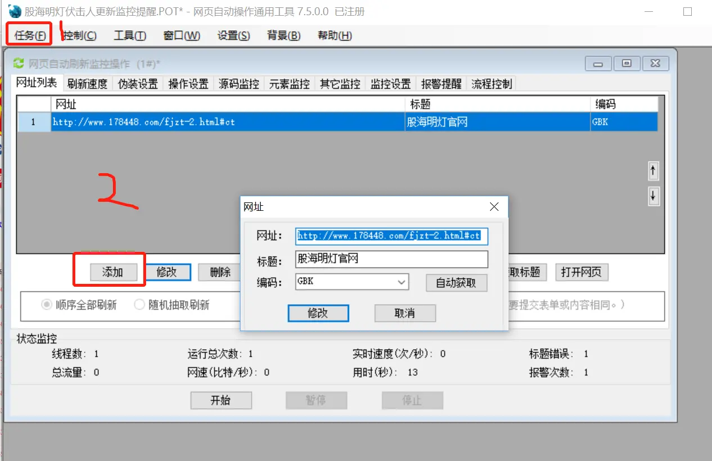This screenshot has height=461, width=712.
Task: Select the URL row http://www.178448.com
Action: click(228, 121)
